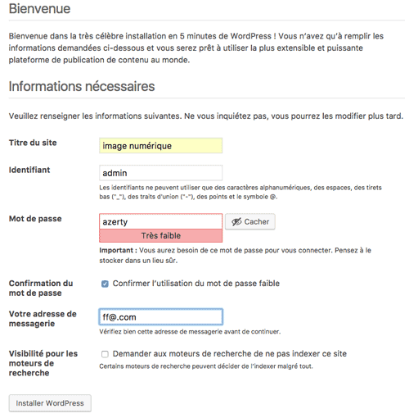Screen dimensions: 409x418
Task: Click the crossed-eye icon on Cacher button
Action: tap(236, 222)
